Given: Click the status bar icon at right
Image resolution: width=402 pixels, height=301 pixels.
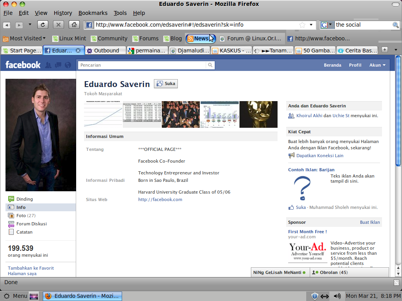Looking at the screenshot, I should coord(397,283).
